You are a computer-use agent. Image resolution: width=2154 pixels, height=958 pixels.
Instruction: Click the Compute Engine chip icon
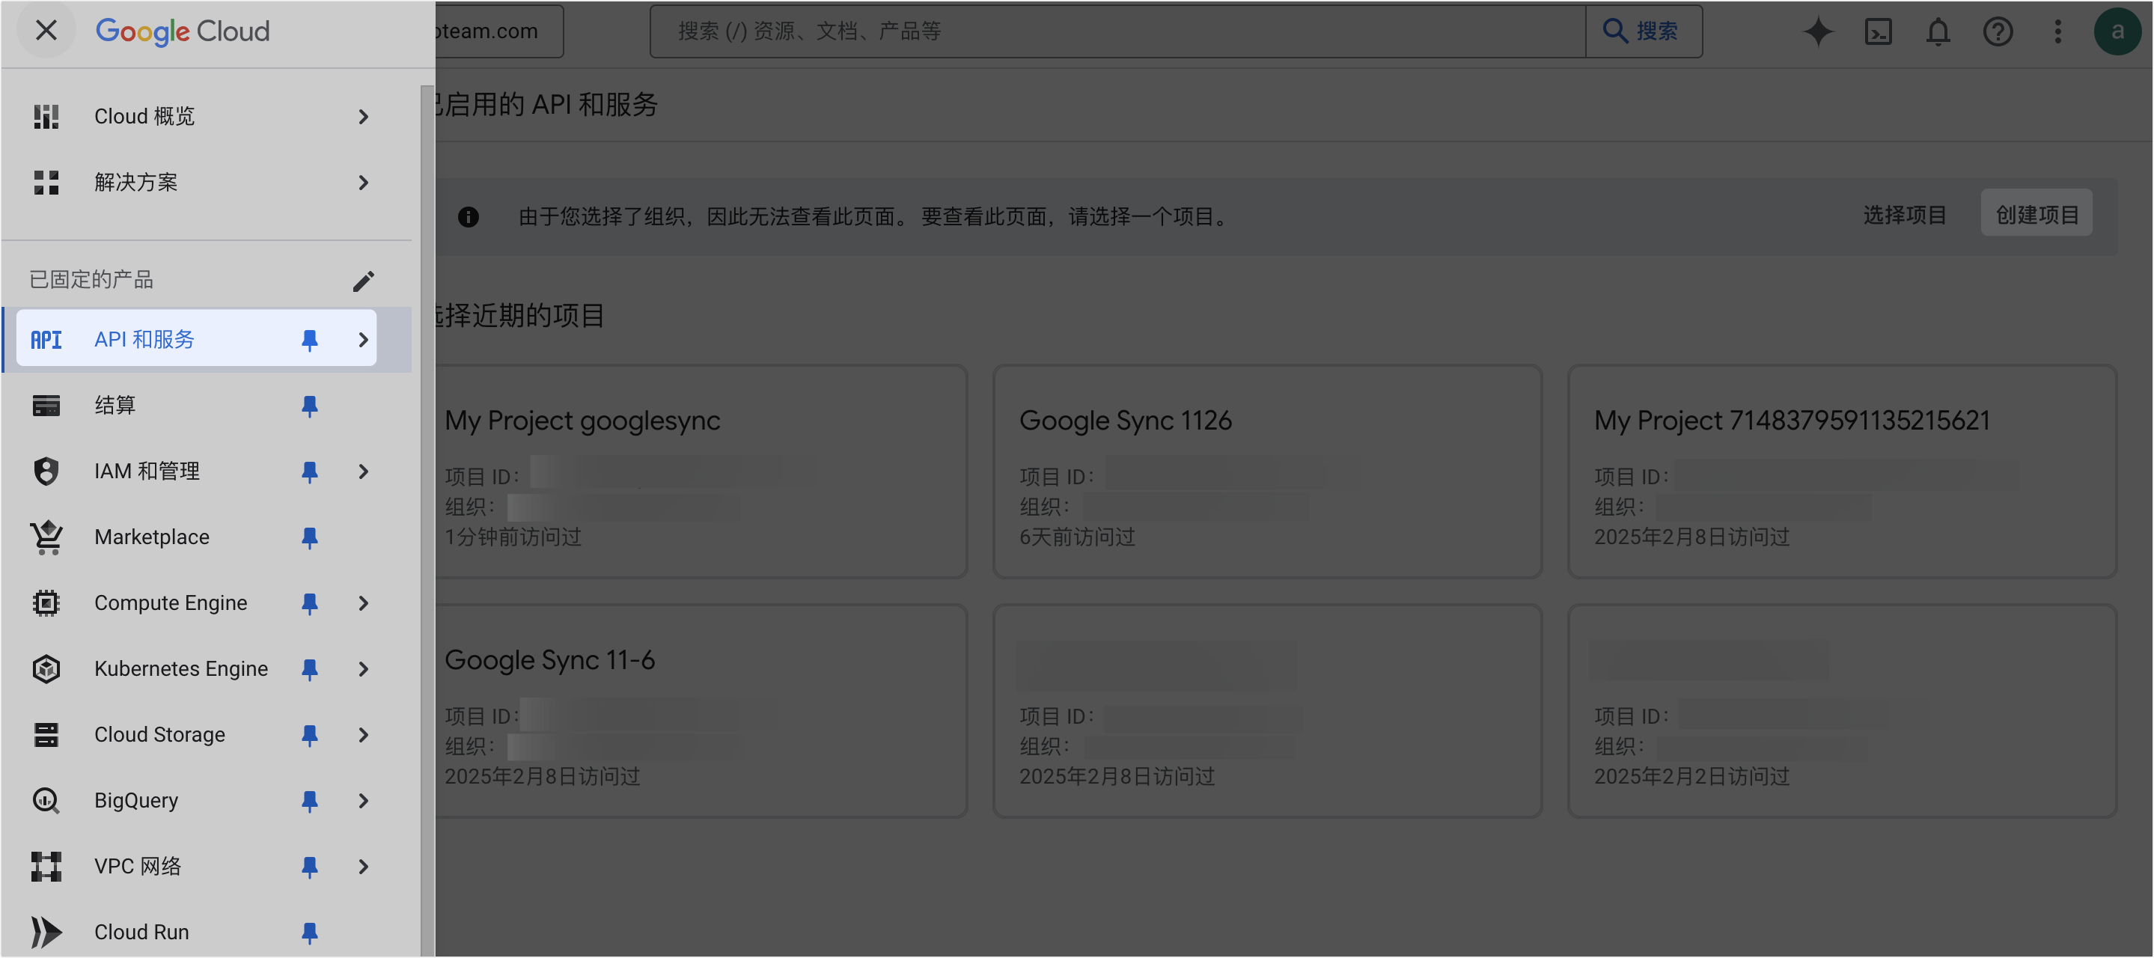(46, 603)
